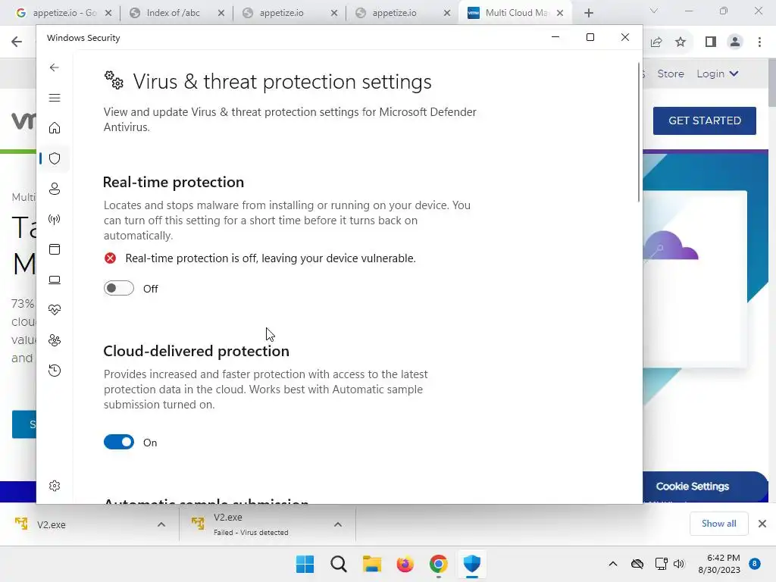The image size is (776, 582).
Task: Switch to the Index of /abc tab
Action: click(177, 13)
